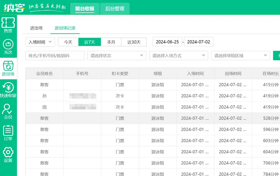Select the 进出场 sidebar icon

(x=8, y=68)
